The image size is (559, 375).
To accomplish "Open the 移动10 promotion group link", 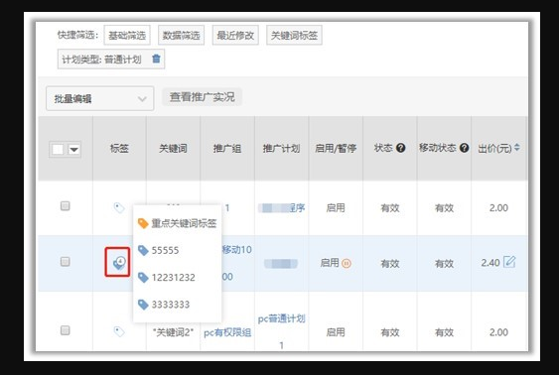I will (x=236, y=250).
